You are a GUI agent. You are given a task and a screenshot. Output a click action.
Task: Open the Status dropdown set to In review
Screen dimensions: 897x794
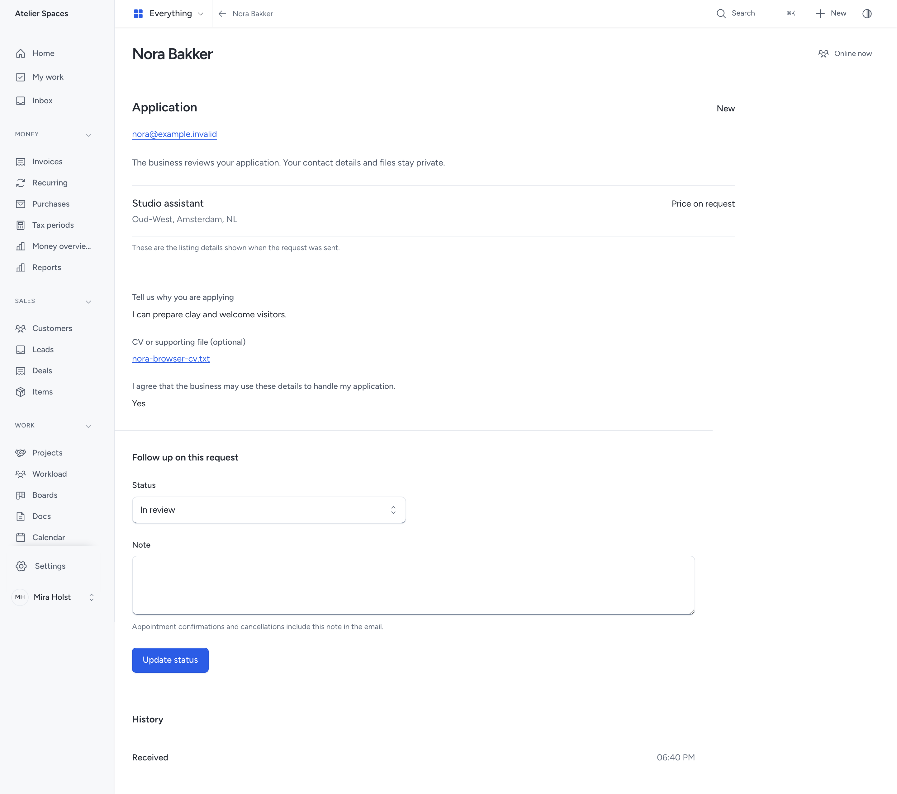pyautogui.click(x=269, y=510)
